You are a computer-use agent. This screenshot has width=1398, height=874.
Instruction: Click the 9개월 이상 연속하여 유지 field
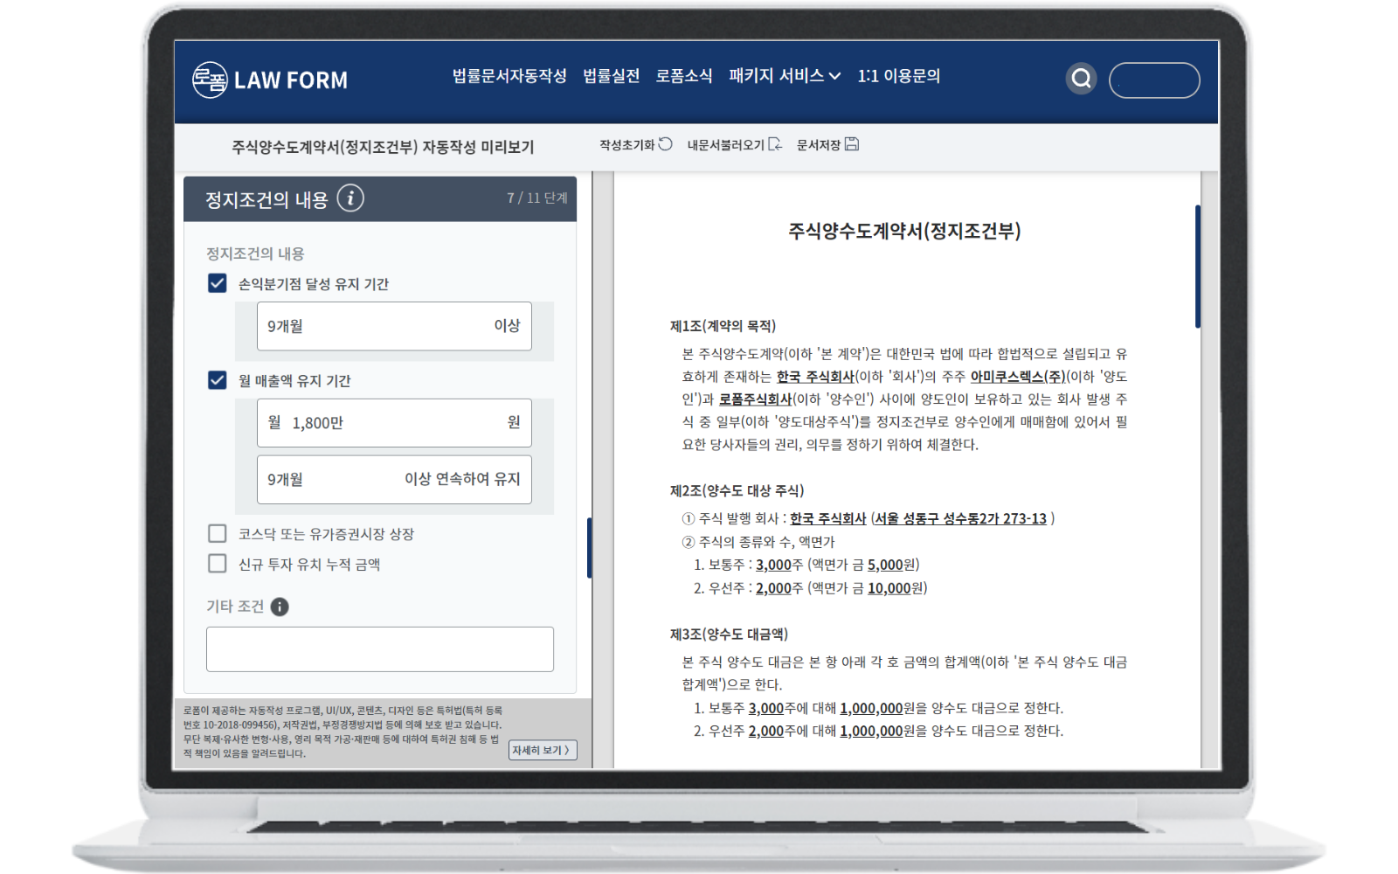click(394, 479)
